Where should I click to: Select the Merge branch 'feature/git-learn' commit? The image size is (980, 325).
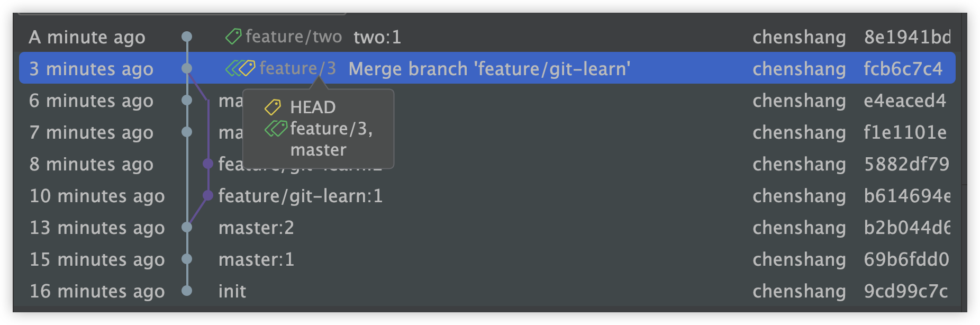489,69
